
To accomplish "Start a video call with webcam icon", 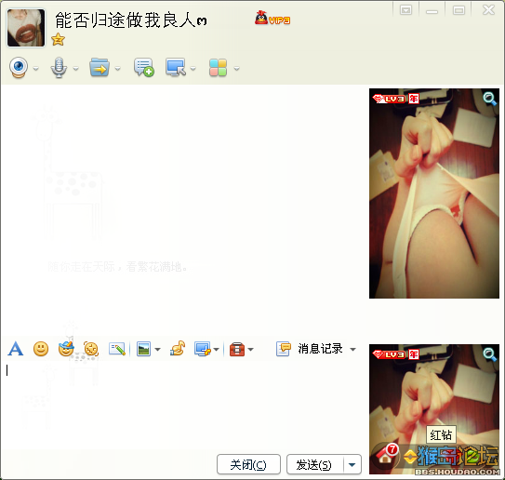I will (19, 67).
